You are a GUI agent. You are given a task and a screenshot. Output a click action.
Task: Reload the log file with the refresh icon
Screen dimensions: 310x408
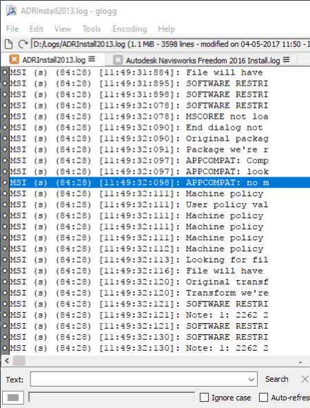23,44
